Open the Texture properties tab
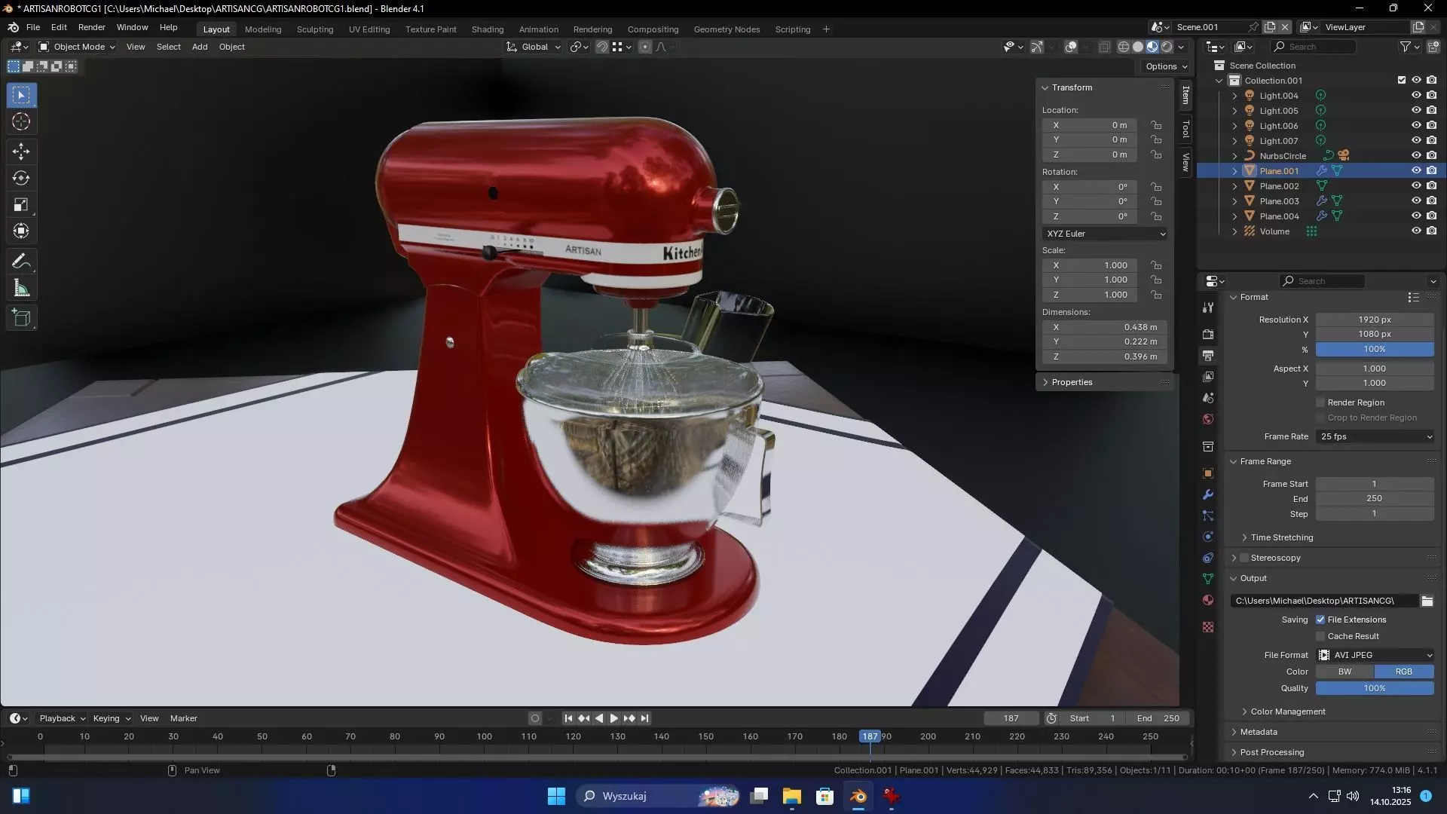 [1208, 627]
